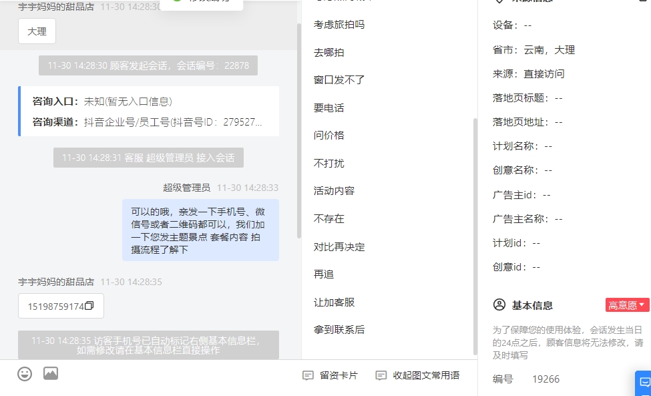Image resolution: width=651 pixels, height=396 pixels.
Task: Click the quick reply list scrollbar
Action: tap(475, 236)
